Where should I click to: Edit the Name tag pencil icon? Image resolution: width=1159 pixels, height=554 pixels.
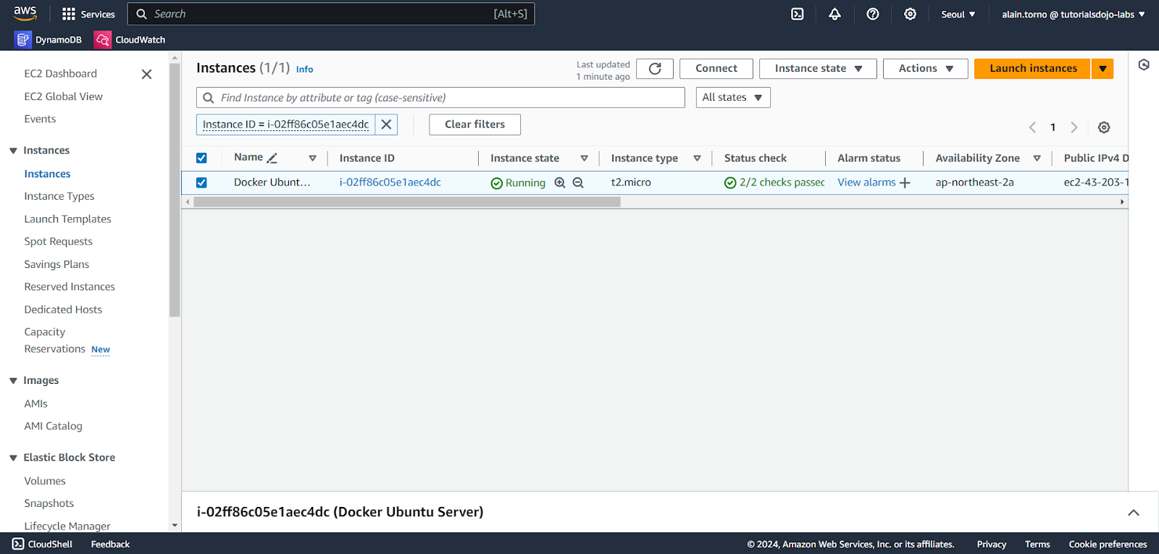click(272, 158)
